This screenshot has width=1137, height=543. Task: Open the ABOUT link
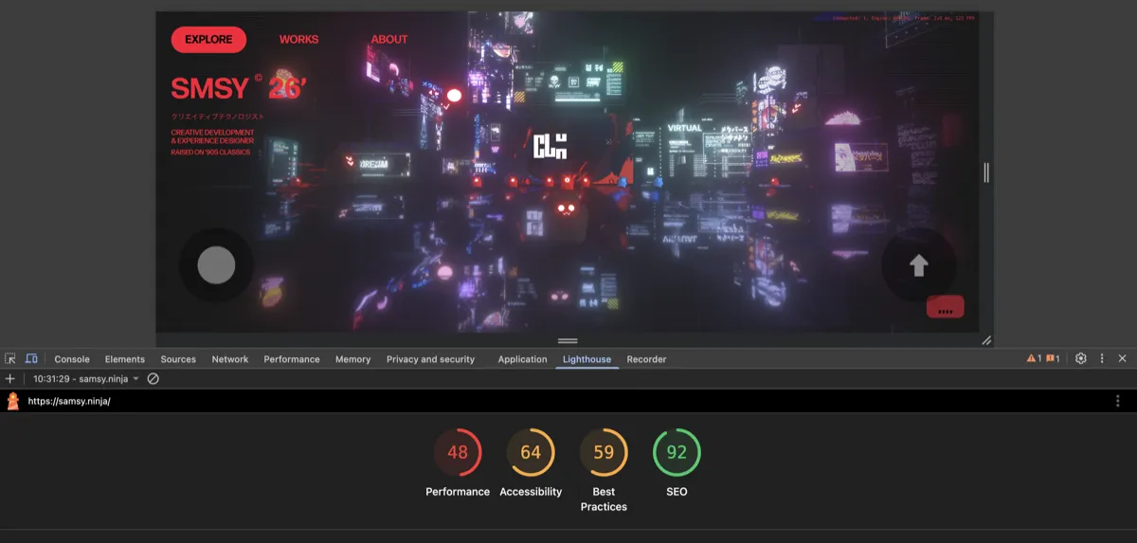click(388, 40)
